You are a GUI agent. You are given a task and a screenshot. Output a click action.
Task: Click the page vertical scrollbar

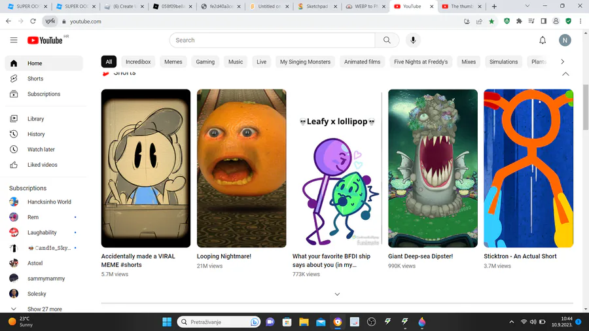pos(586,107)
